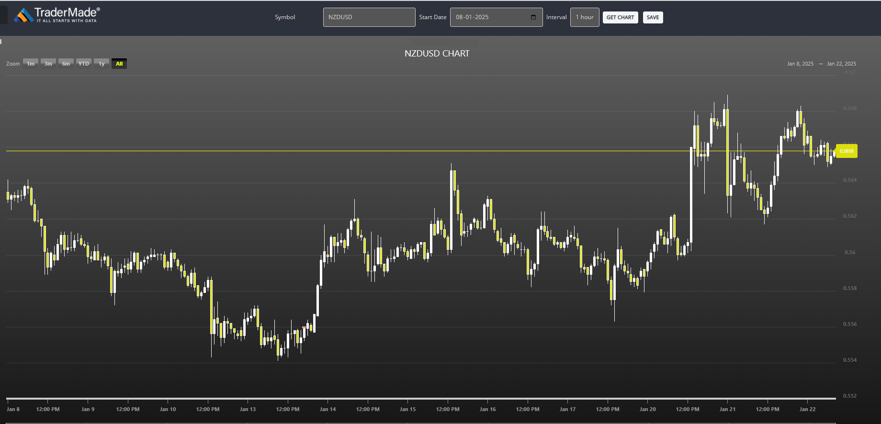This screenshot has width=881, height=424.
Task: Click the SAVE button
Action: (653, 18)
